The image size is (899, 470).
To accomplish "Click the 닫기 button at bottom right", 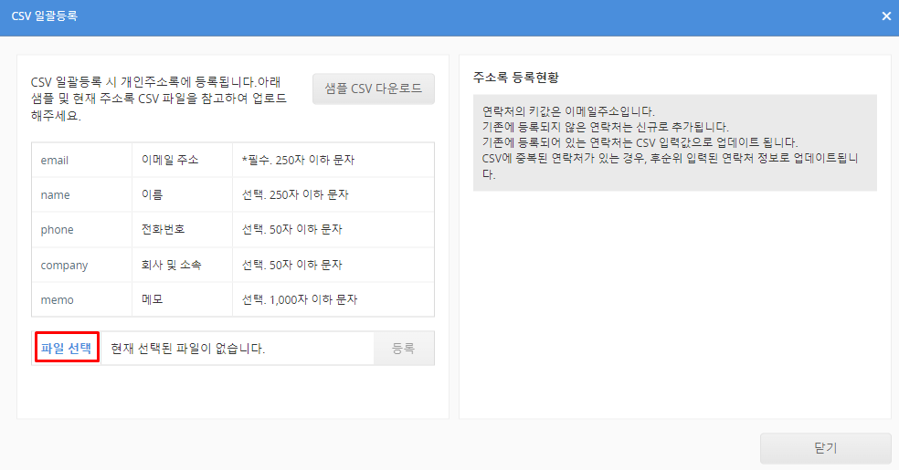I will point(825,448).
